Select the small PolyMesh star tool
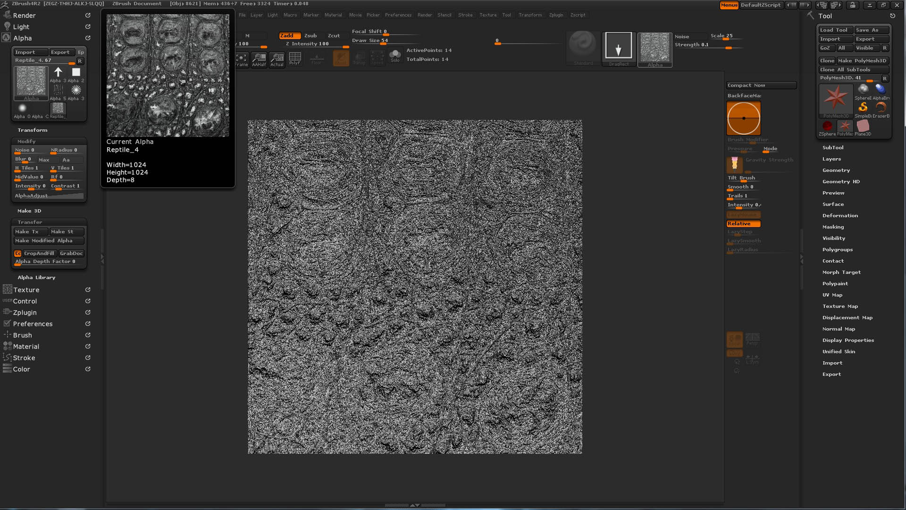This screenshot has height=510, width=906. (845, 127)
